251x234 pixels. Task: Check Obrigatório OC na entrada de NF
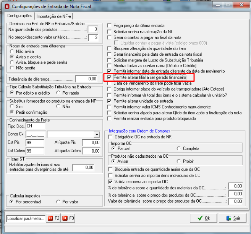(x=110, y=137)
